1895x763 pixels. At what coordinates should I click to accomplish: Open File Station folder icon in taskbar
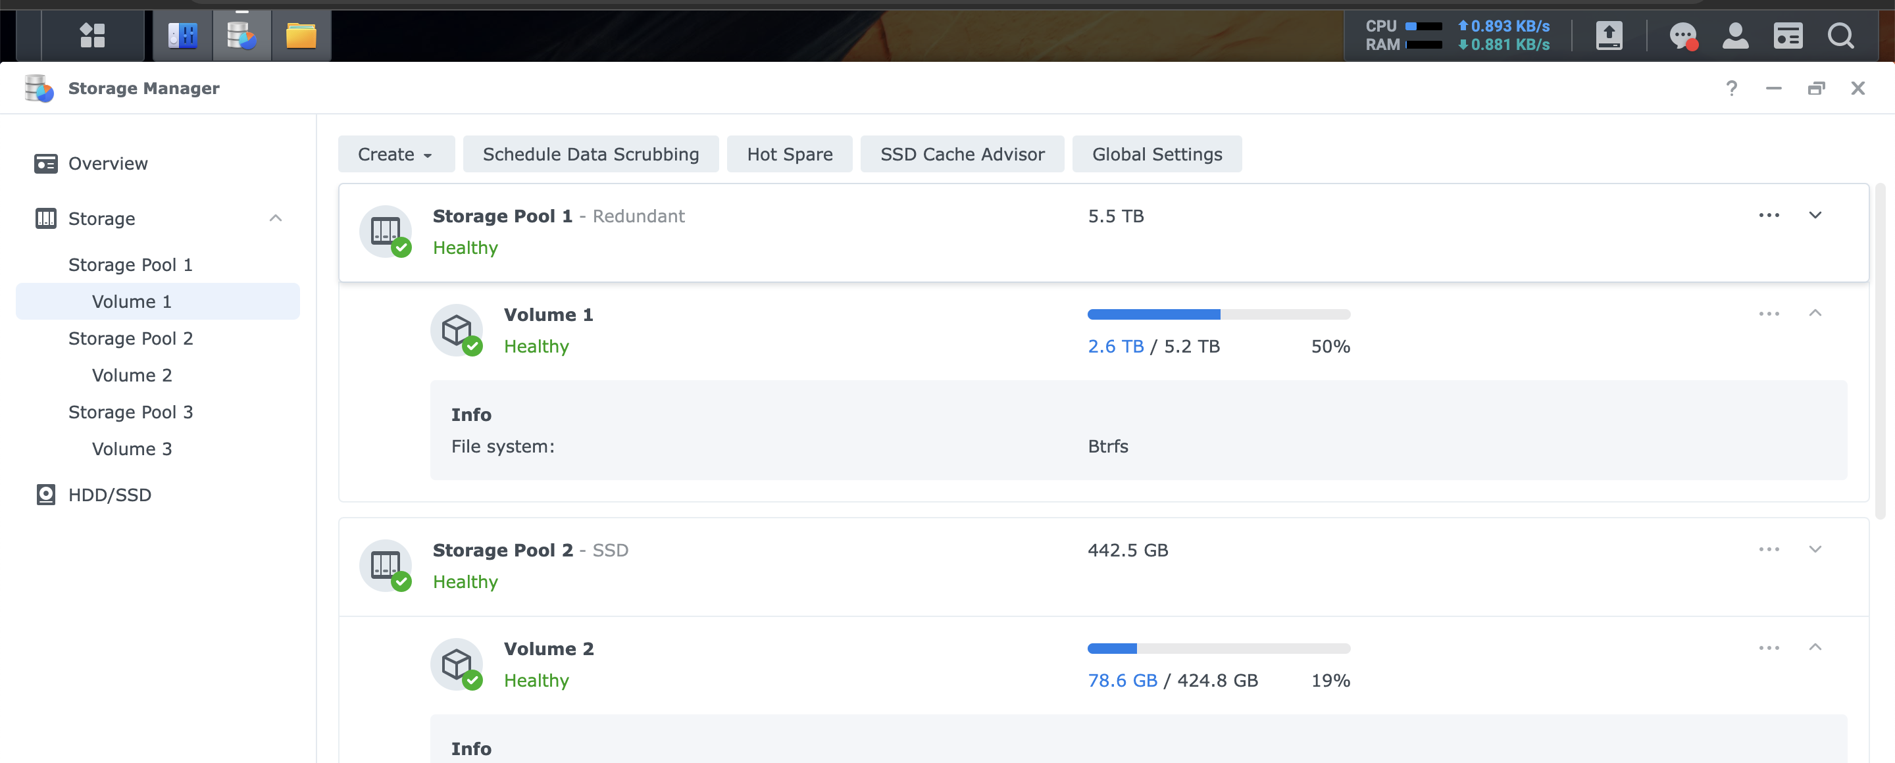click(301, 35)
